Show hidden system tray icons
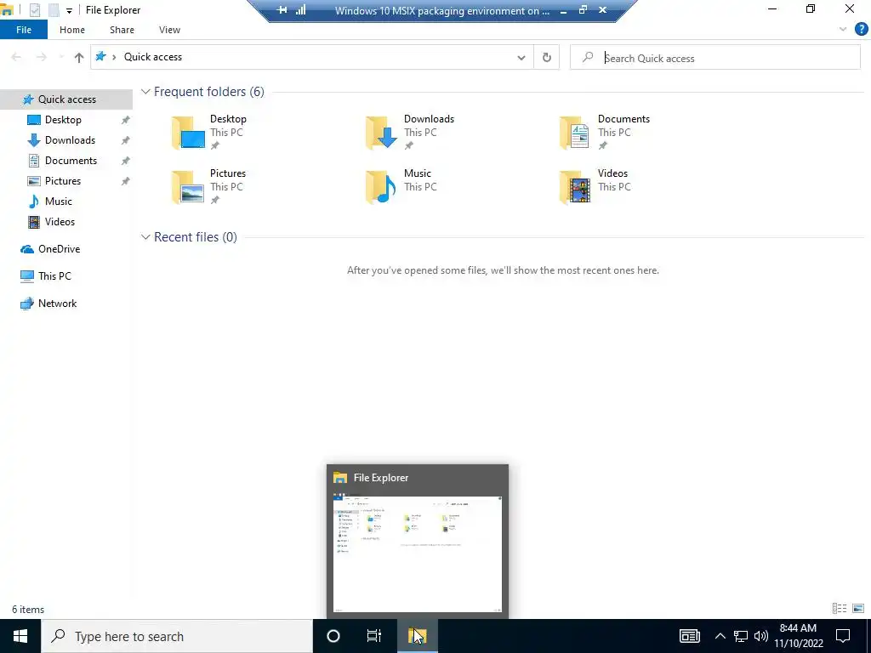This screenshot has width=871, height=653. click(720, 636)
